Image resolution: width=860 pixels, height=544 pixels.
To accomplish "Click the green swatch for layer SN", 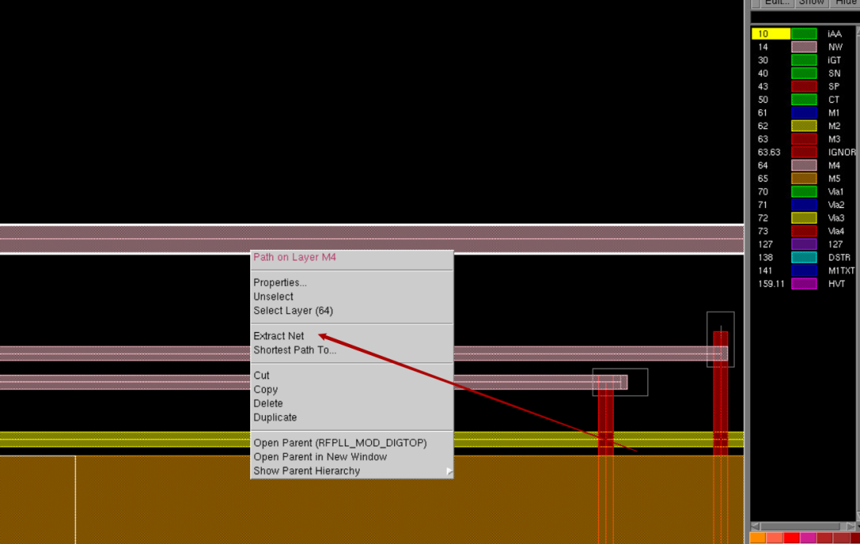I will coord(804,73).
